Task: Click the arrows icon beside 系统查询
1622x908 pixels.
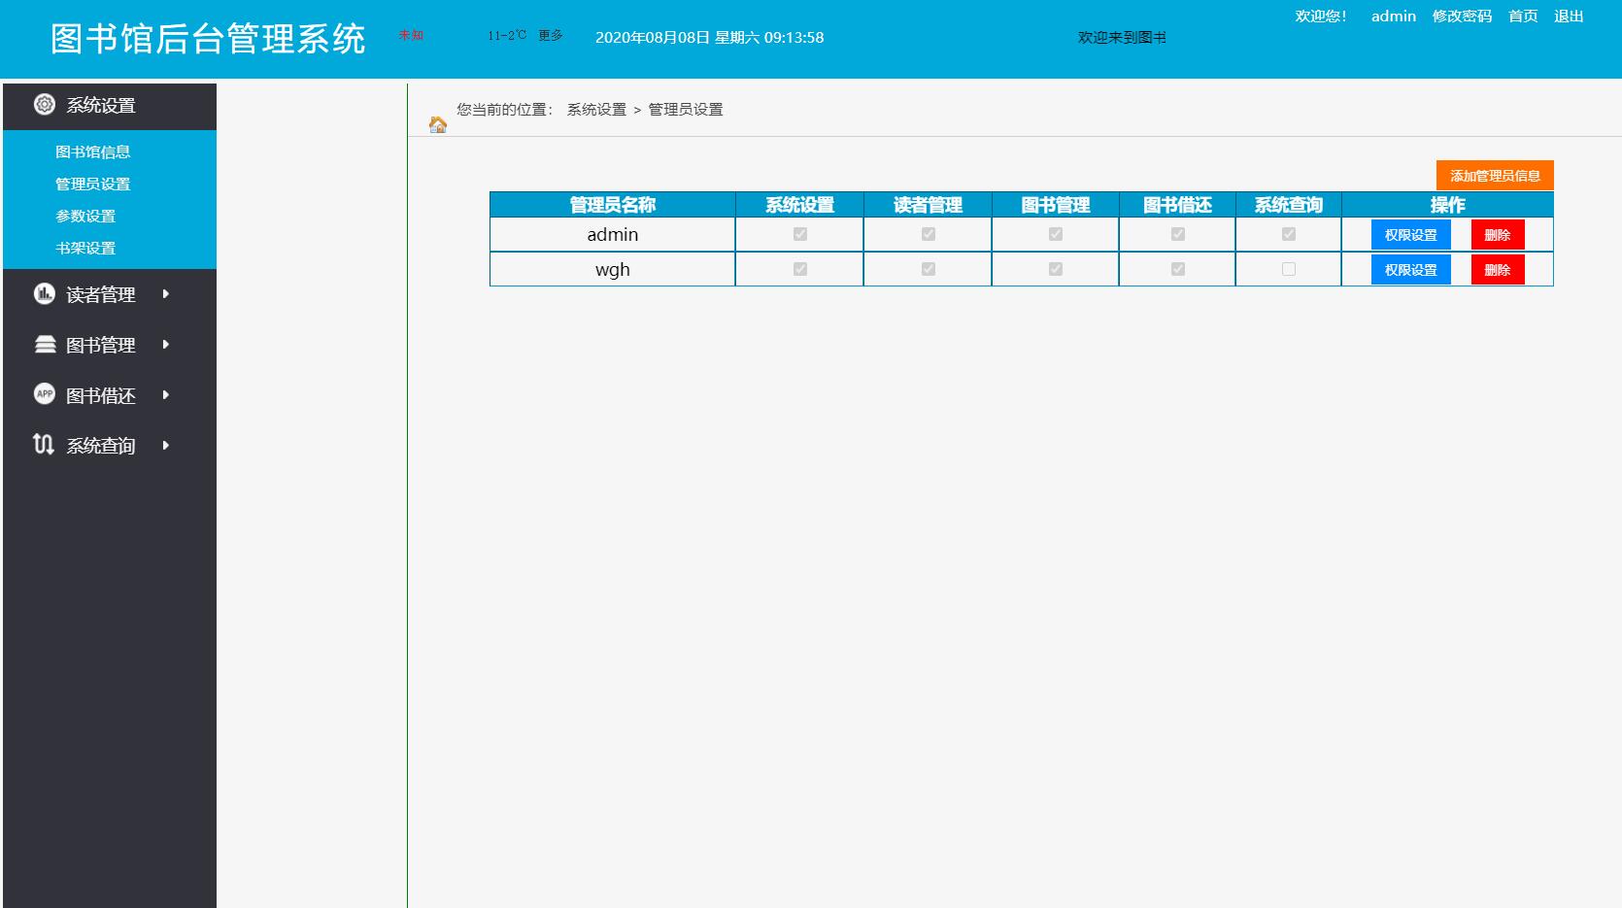Action: tap(43, 445)
